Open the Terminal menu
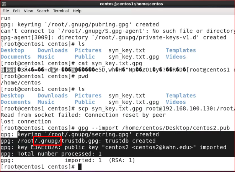The width and height of the screenshot is (235, 172). (61, 11)
